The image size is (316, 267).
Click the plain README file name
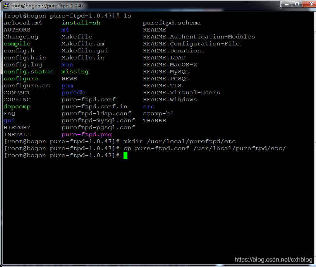[x=155, y=30]
